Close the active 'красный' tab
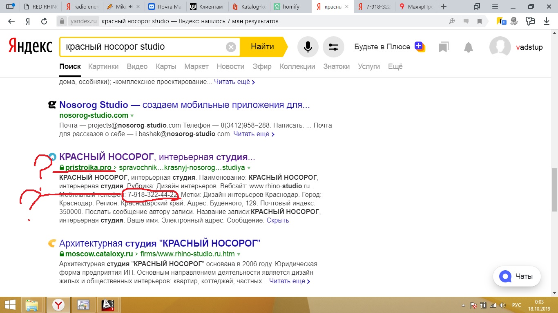This screenshot has width=558, height=313. click(x=347, y=7)
